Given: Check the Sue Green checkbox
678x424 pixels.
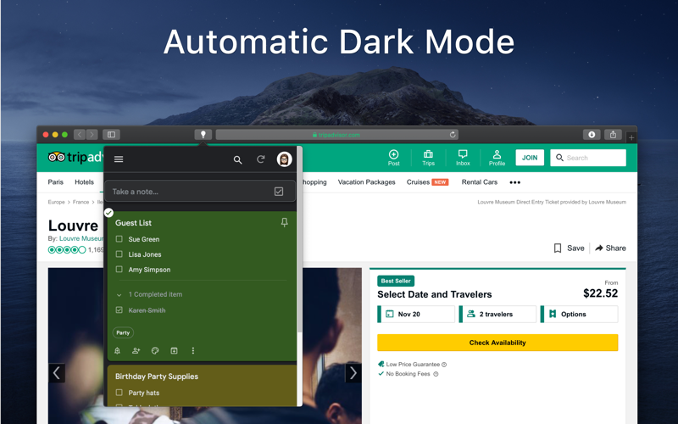Looking at the screenshot, I should pyautogui.click(x=119, y=239).
